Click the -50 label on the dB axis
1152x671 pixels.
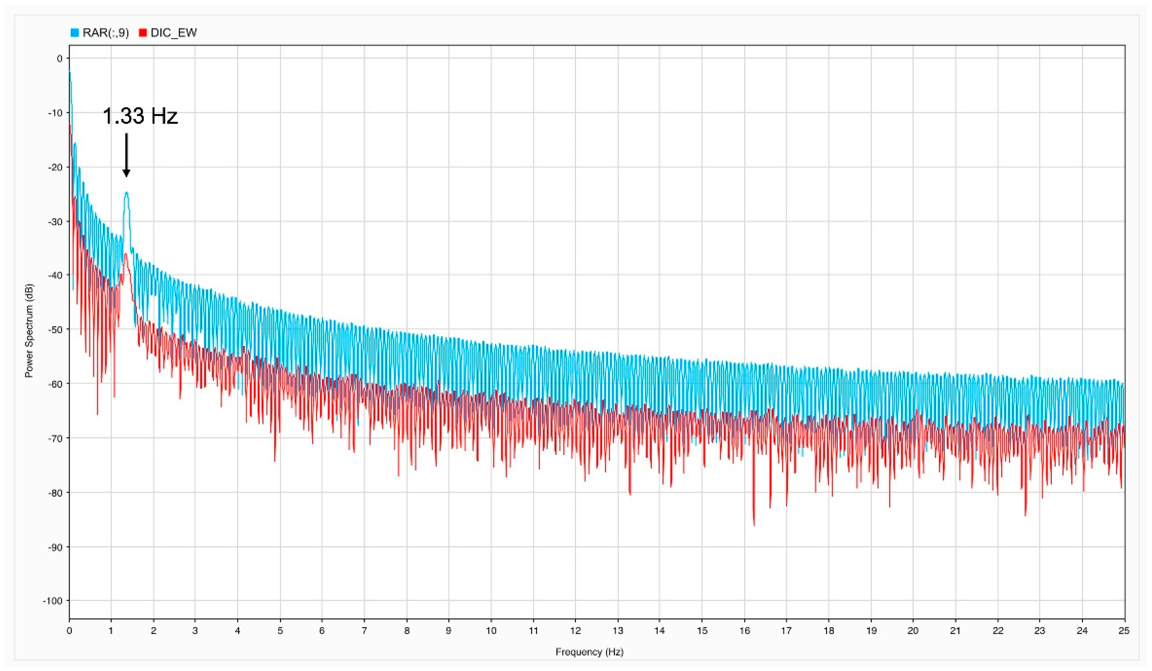point(55,329)
